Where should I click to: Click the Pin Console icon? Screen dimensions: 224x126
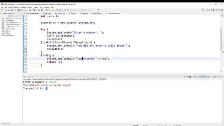click(208, 77)
